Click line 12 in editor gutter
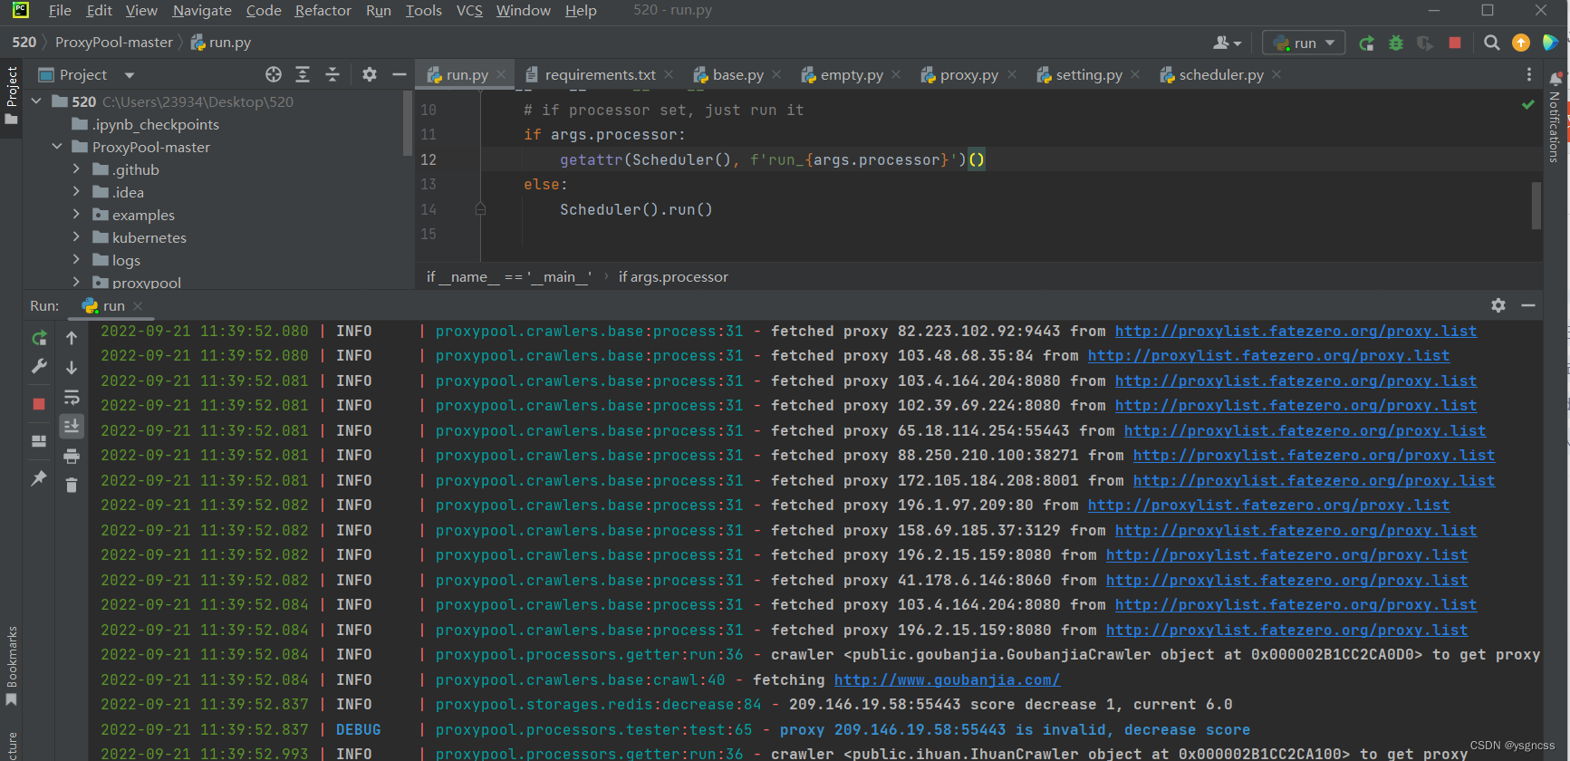 [429, 159]
